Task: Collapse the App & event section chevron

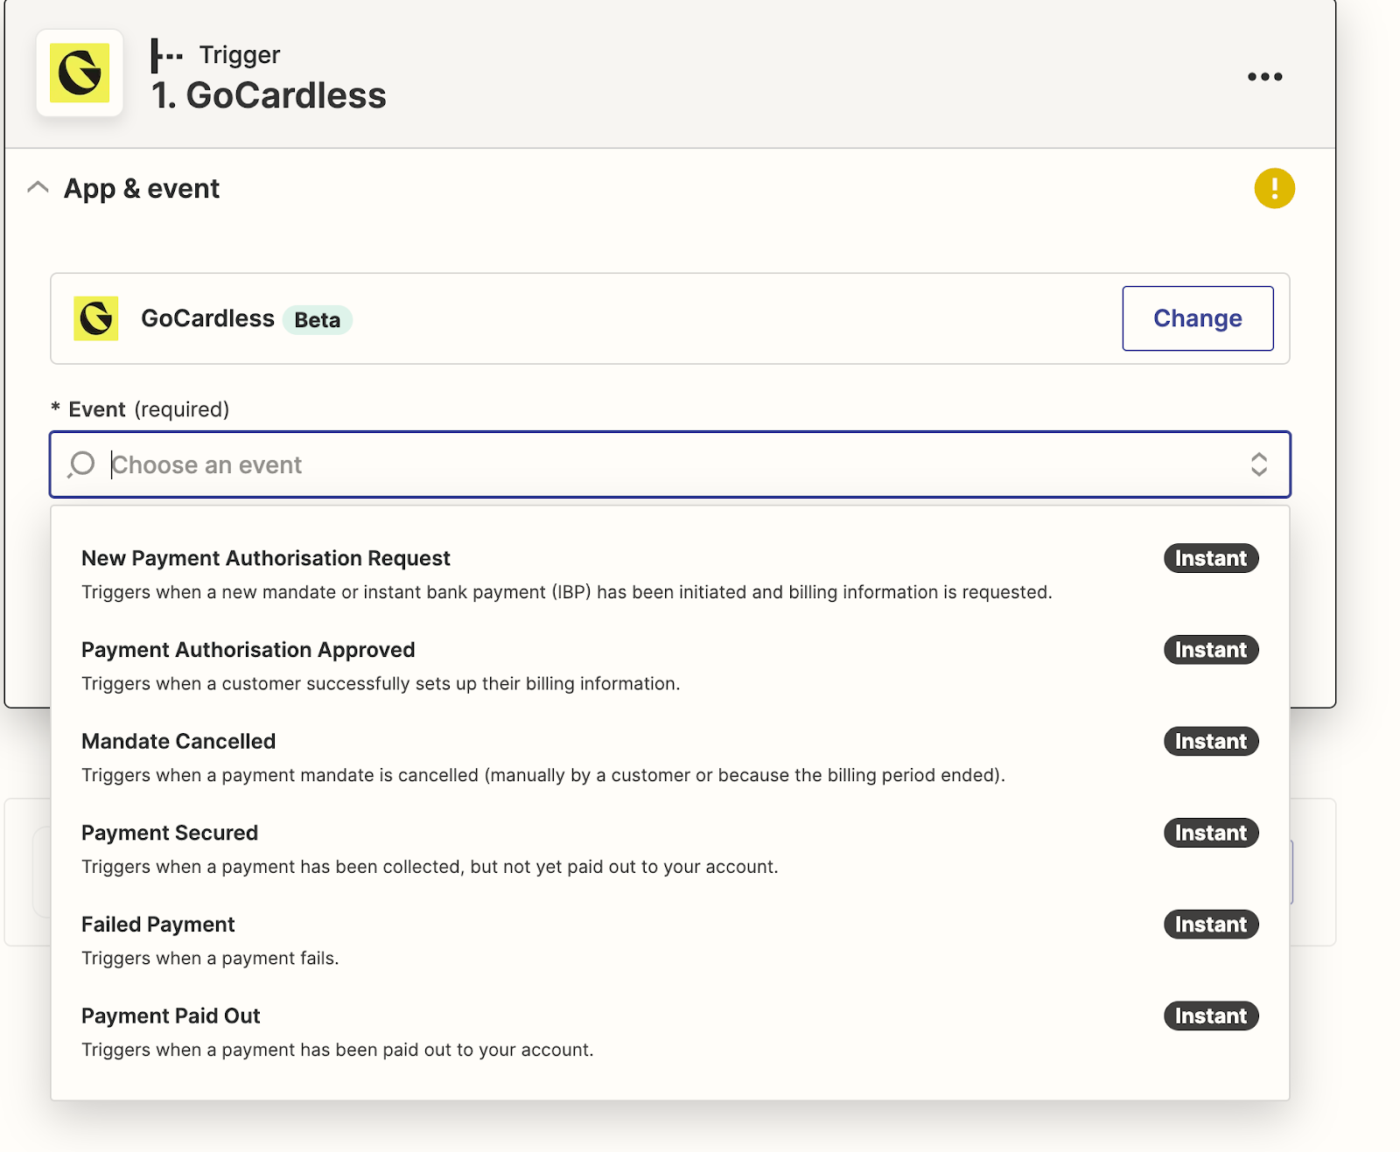Action: (x=38, y=188)
